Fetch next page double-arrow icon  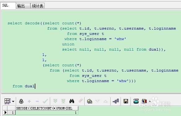(x=55, y=101)
